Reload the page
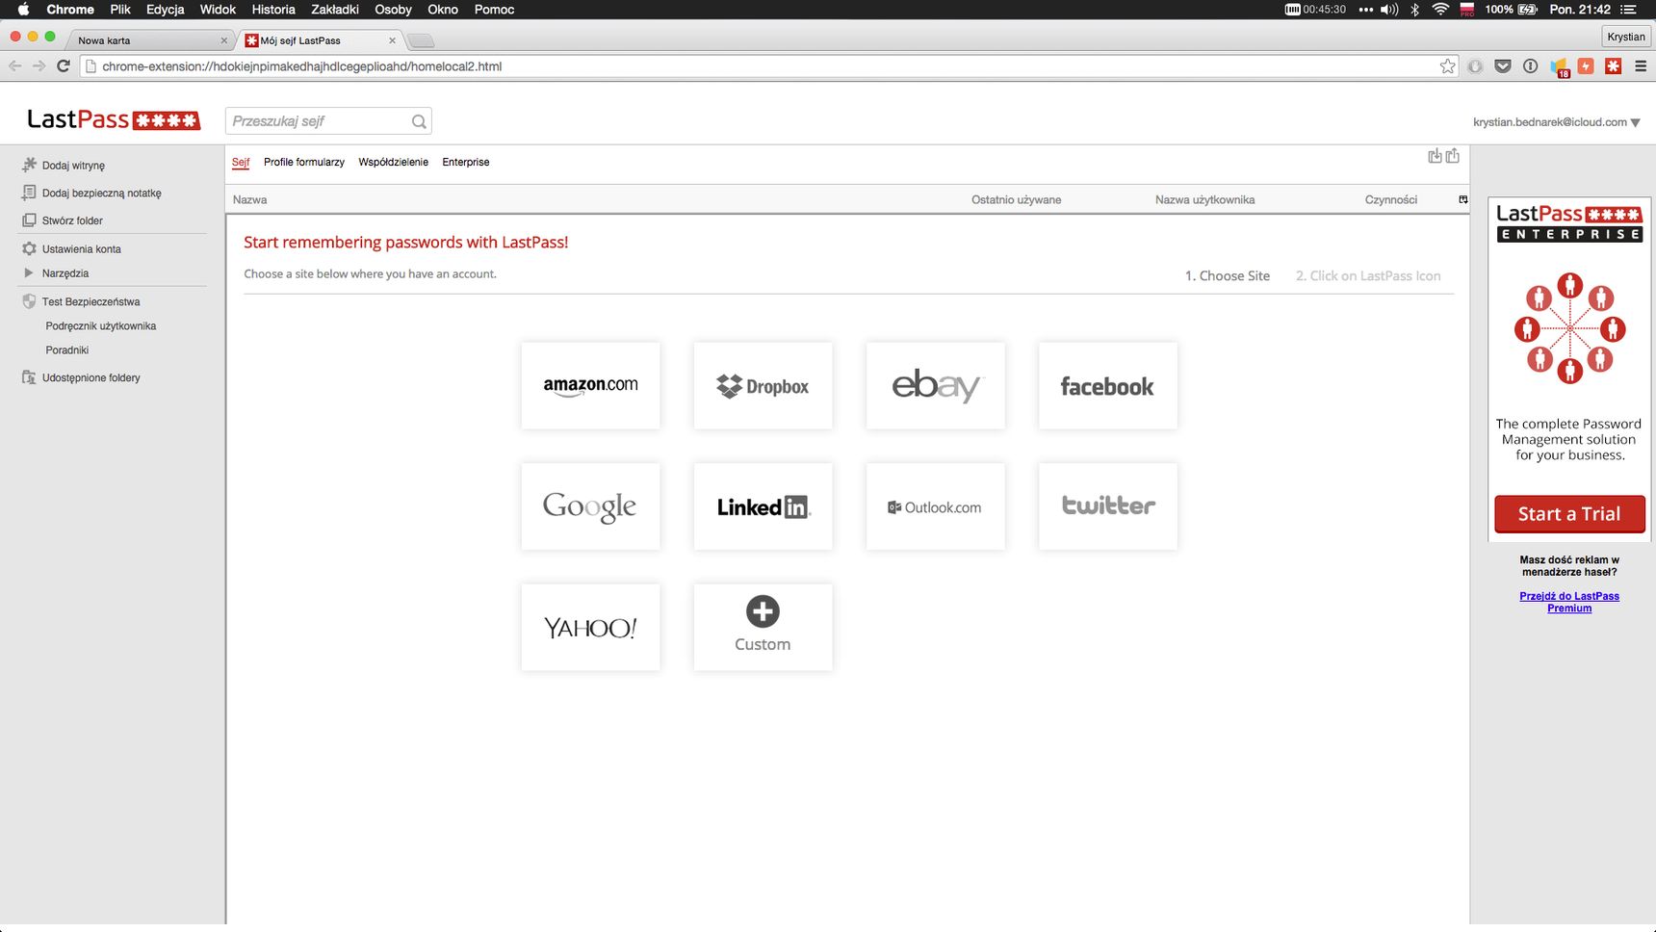1656x932 pixels. (x=64, y=66)
